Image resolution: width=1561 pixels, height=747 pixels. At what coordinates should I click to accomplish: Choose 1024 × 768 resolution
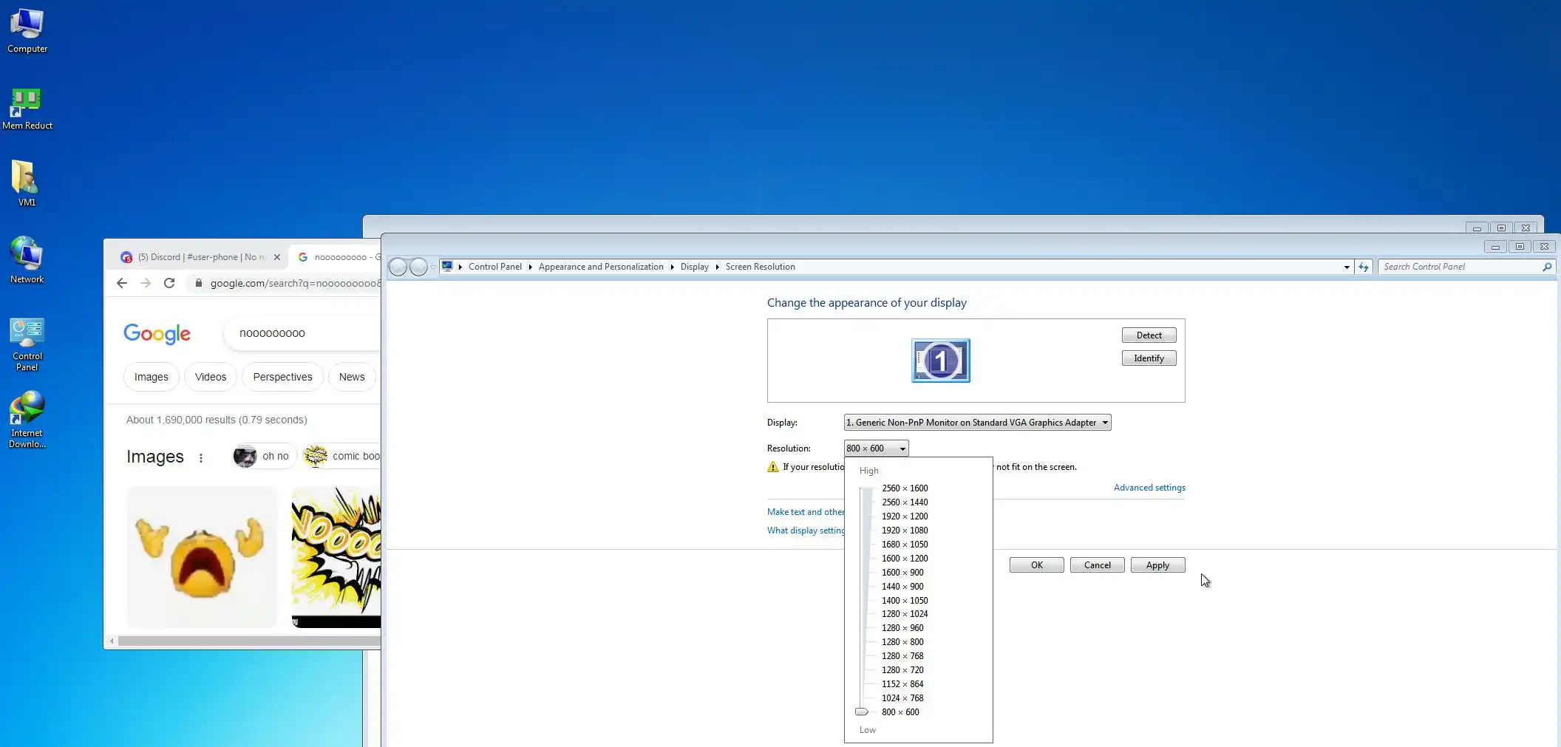pyautogui.click(x=902, y=698)
